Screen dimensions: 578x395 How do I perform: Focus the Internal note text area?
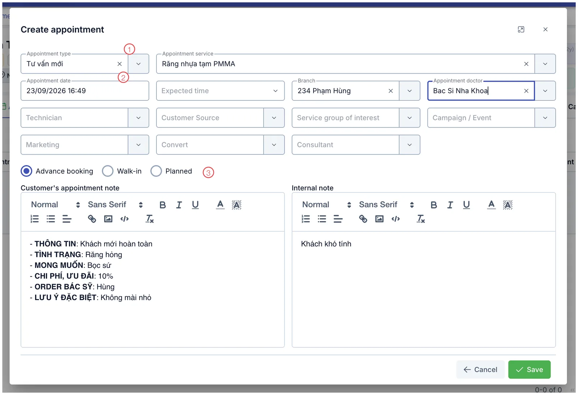(424, 289)
